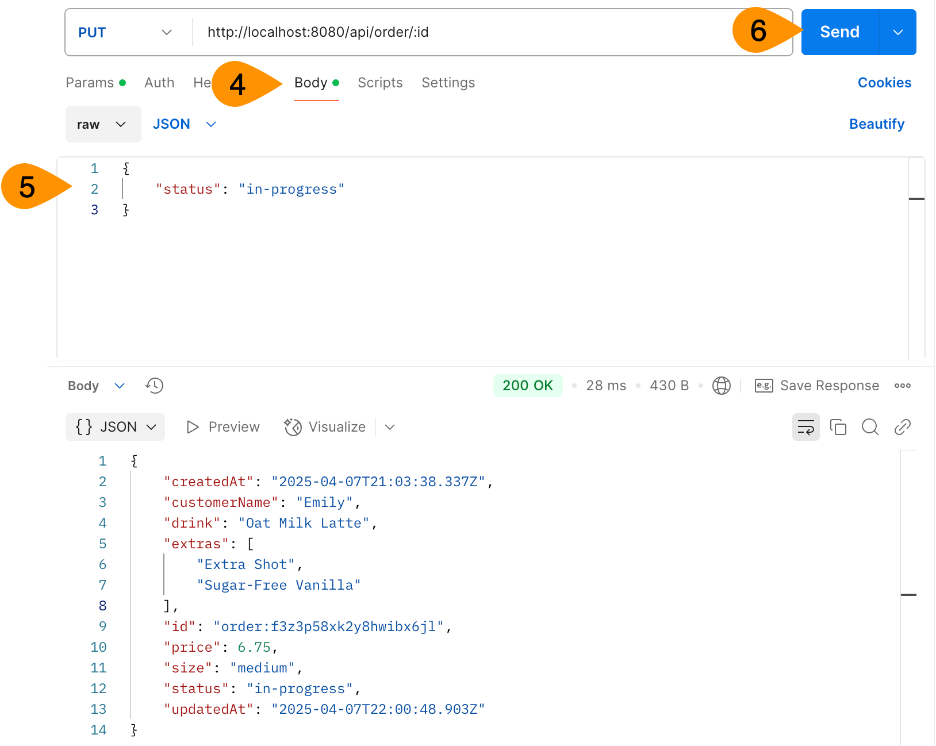This screenshot has height=746, width=936.
Task: Open the raw body type dropdown
Action: (103, 124)
